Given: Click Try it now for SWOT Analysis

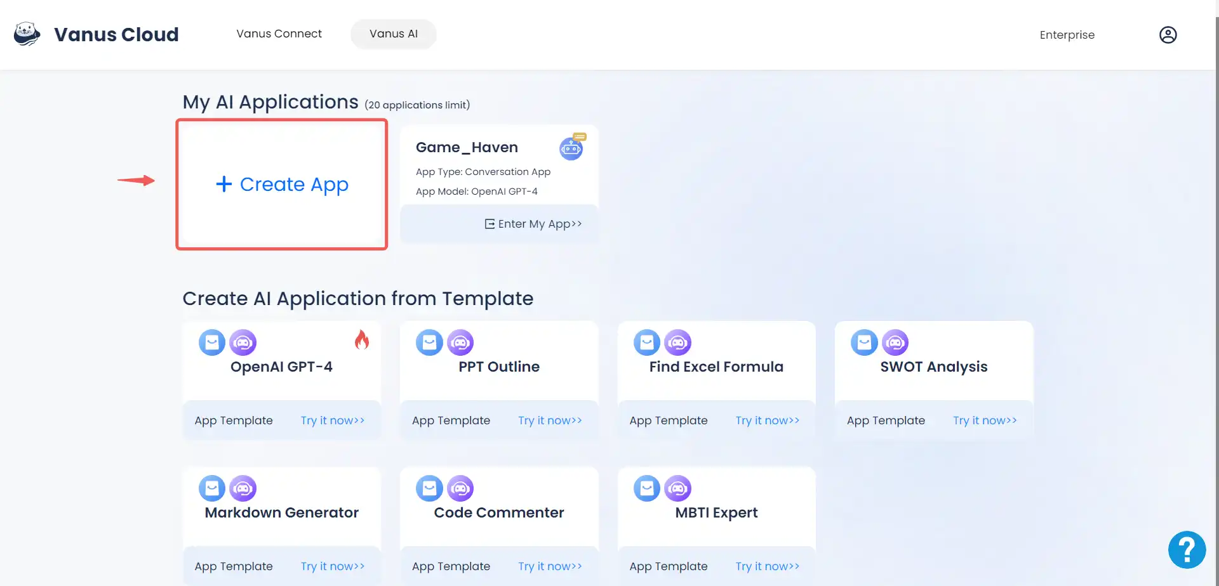Looking at the screenshot, I should click(985, 420).
